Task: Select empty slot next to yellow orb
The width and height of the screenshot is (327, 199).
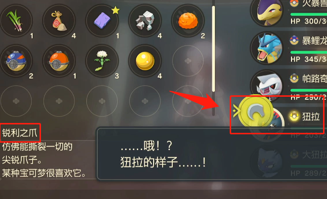Action: tap(188, 61)
